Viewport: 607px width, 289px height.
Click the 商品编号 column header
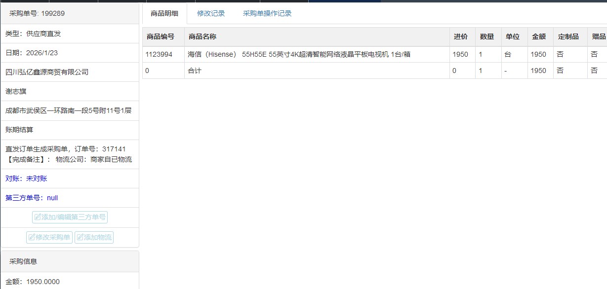point(161,37)
